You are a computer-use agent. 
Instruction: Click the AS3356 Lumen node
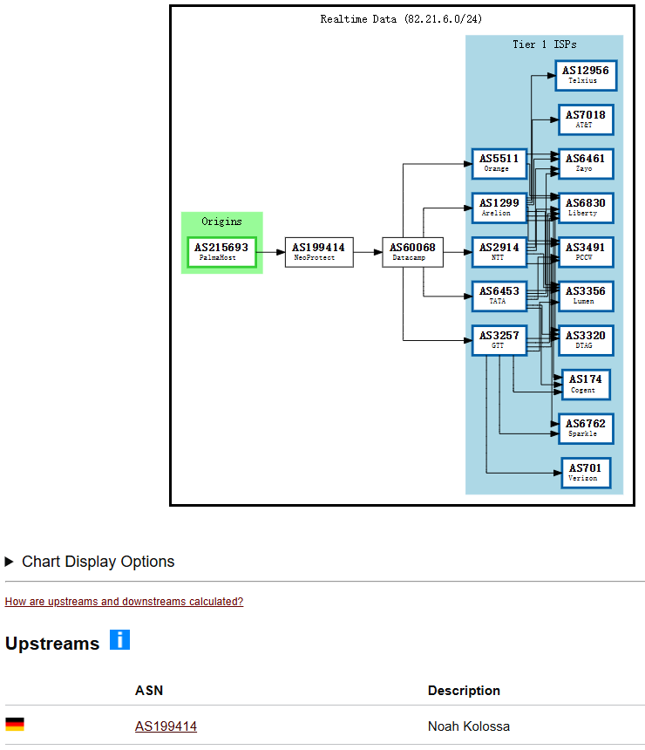click(585, 296)
